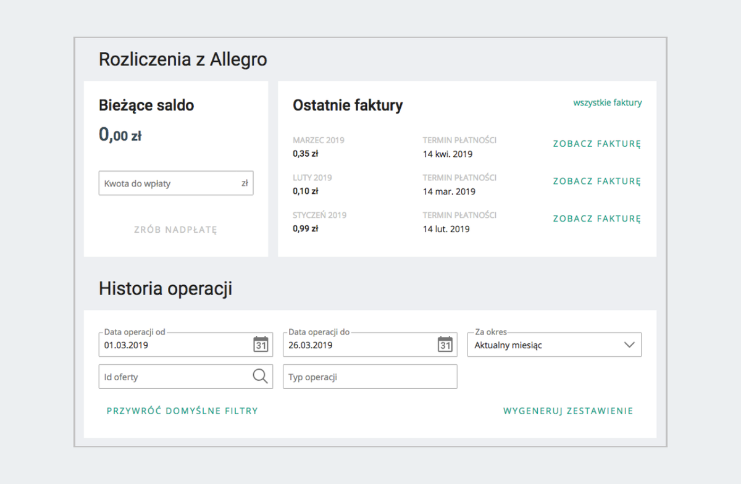This screenshot has height=484, width=741.
Task: Select the 'Rozliczenia z Allegro' heading
Action: (183, 60)
